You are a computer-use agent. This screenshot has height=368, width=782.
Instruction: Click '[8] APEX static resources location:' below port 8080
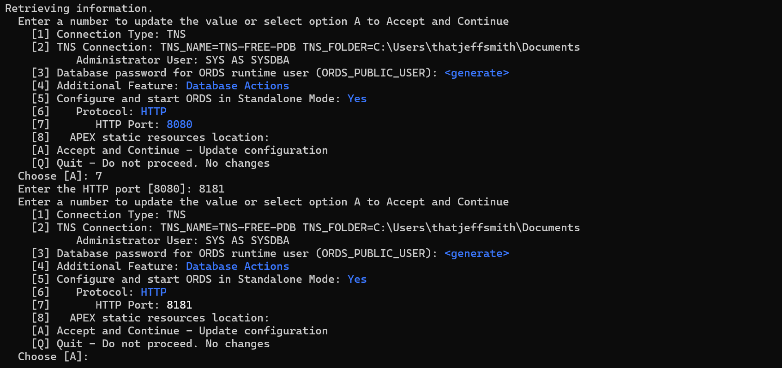click(150, 137)
